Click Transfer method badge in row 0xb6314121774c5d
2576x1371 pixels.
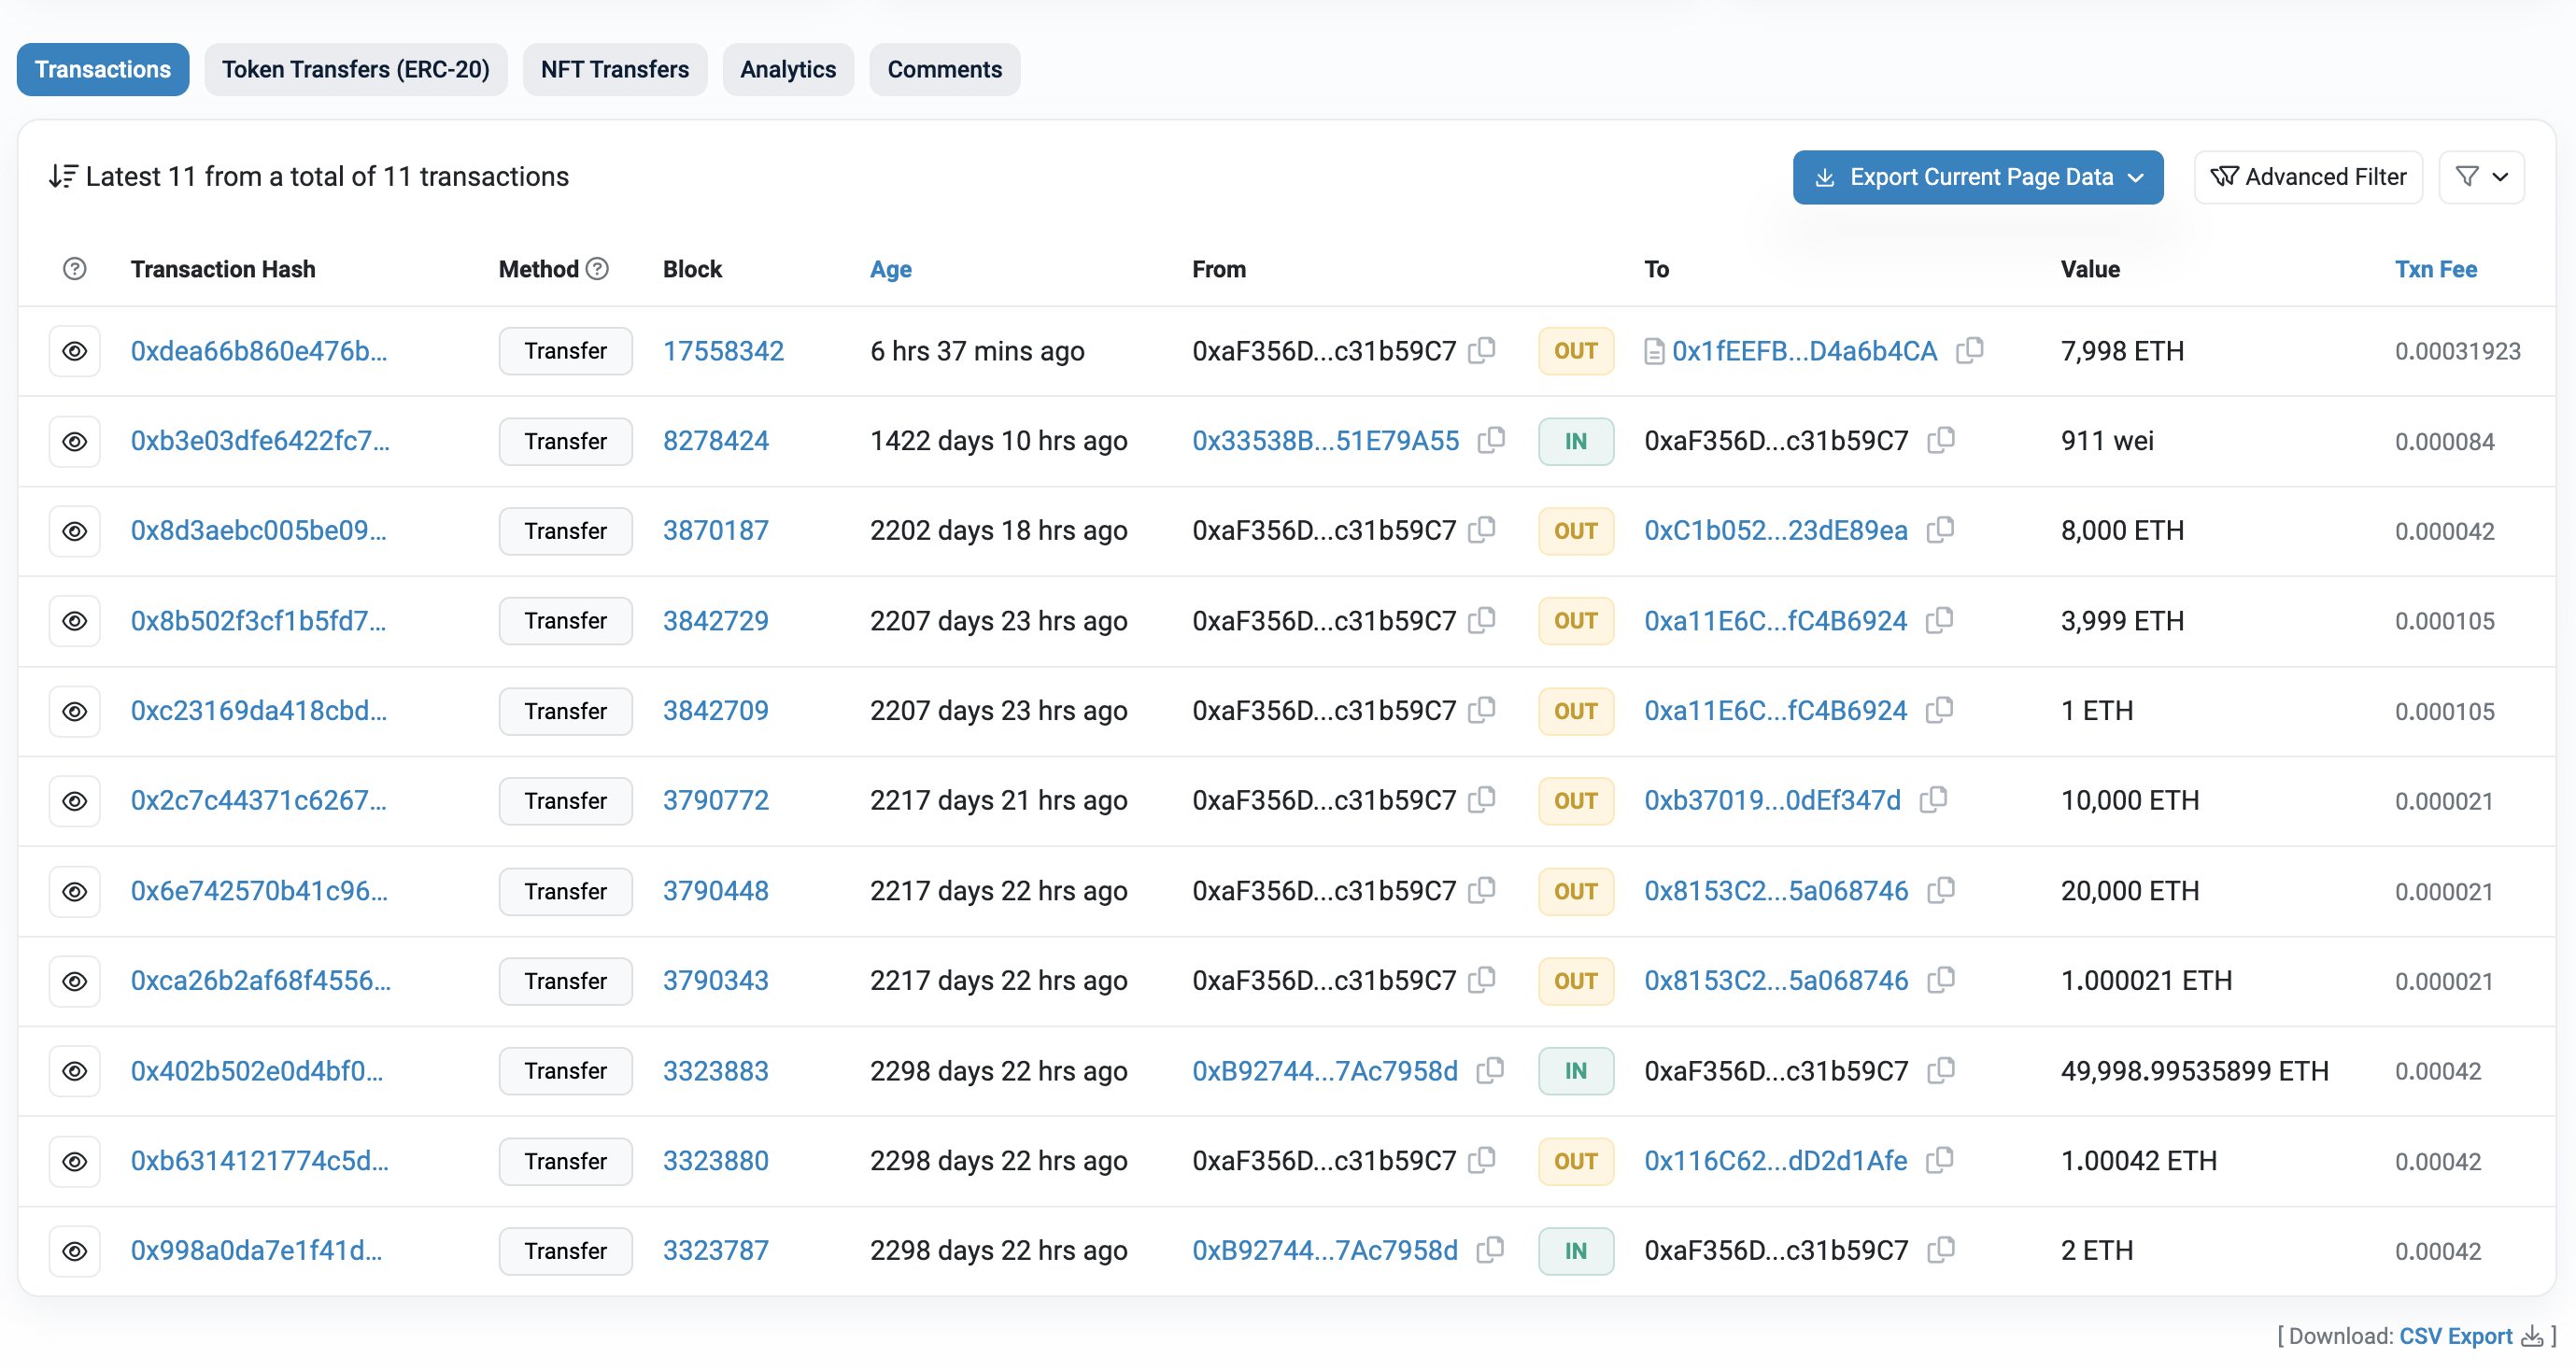566,1161
